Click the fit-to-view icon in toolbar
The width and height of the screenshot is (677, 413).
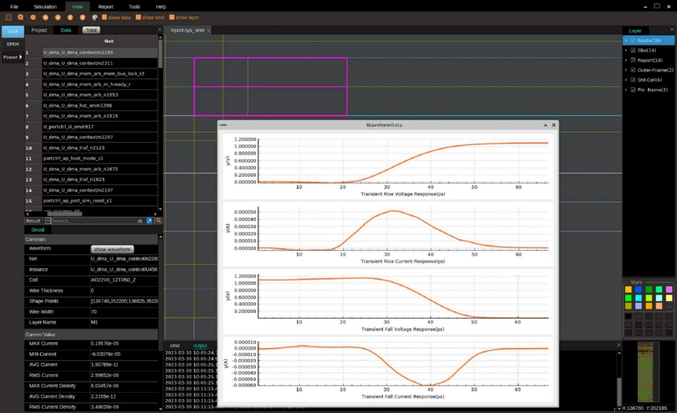[x=8, y=17]
